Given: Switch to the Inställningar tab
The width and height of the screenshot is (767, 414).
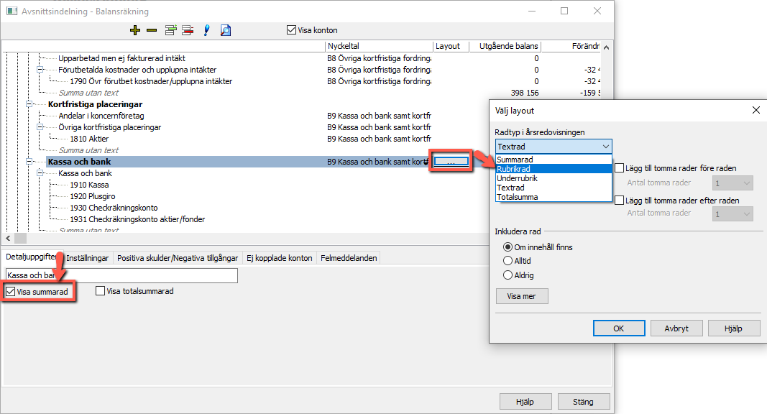Looking at the screenshot, I should (87, 258).
